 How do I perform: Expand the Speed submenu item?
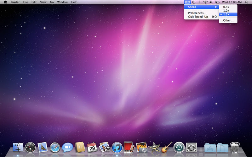click(x=201, y=7)
